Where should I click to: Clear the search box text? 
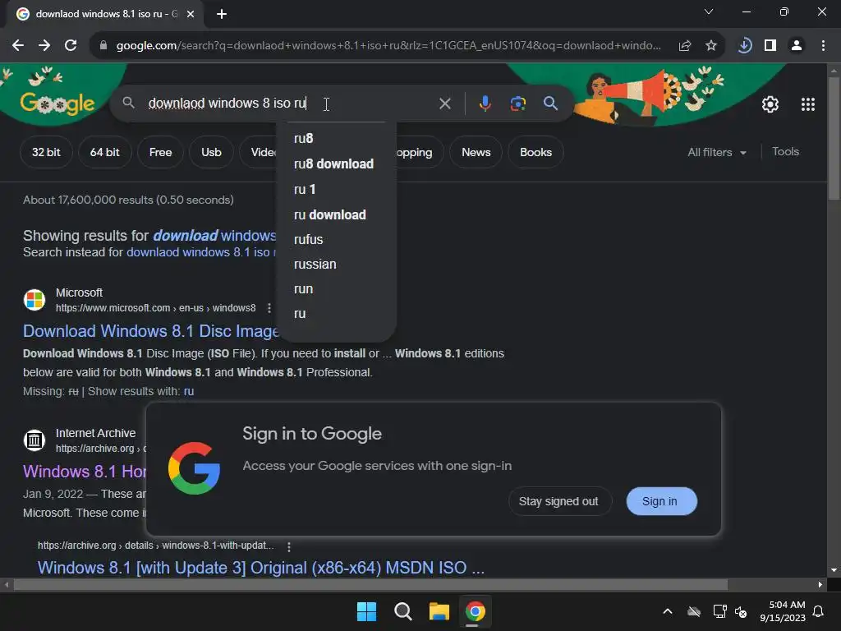[444, 104]
